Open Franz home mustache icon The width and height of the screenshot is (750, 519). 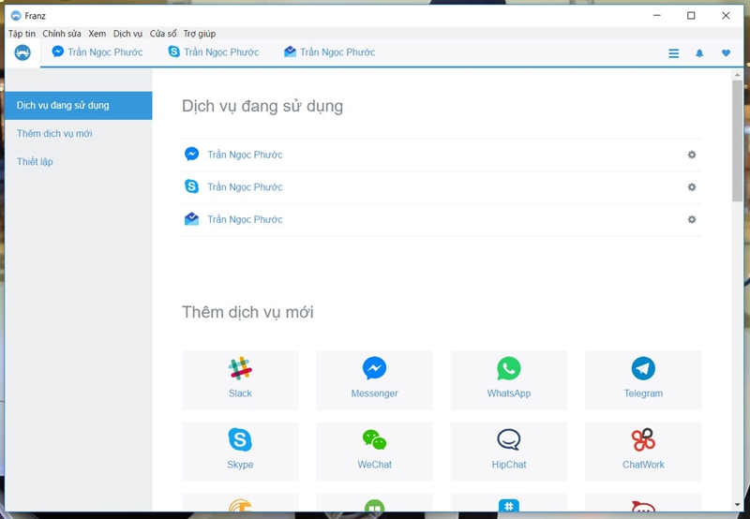pyautogui.click(x=22, y=52)
